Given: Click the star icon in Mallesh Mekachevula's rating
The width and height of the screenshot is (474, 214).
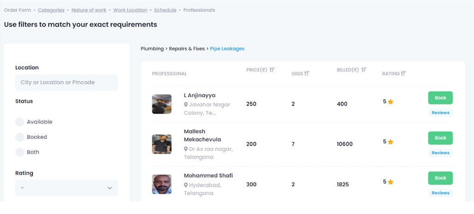Looking at the screenshot, I should (391, 142).
